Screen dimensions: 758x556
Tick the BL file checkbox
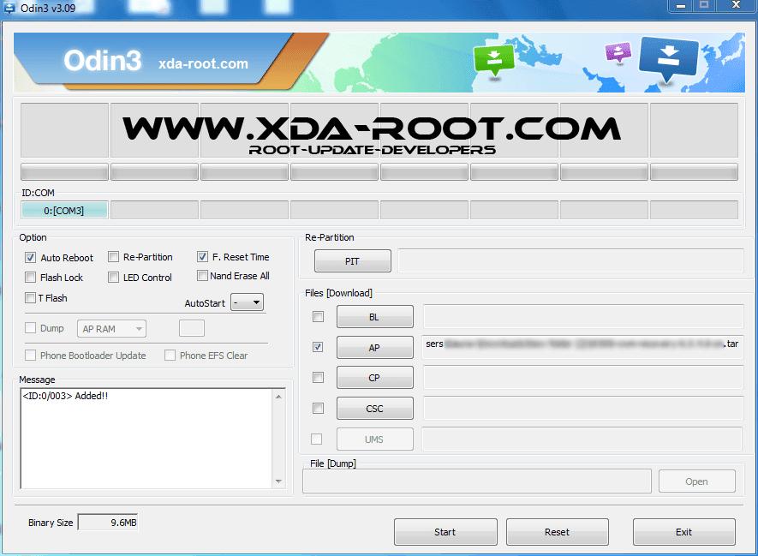pos(318,317)
